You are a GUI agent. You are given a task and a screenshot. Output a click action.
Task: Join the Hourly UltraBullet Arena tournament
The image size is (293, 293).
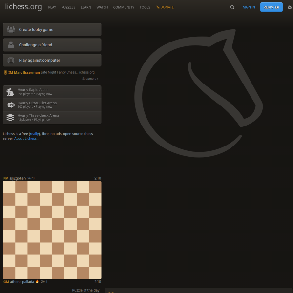click(x=52, y=105)
